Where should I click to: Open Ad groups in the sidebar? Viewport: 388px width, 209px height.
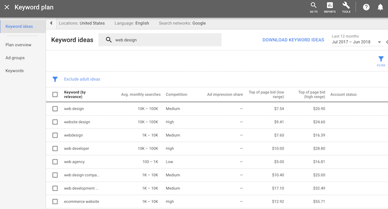pyautogui.click(x=15, y=58)
